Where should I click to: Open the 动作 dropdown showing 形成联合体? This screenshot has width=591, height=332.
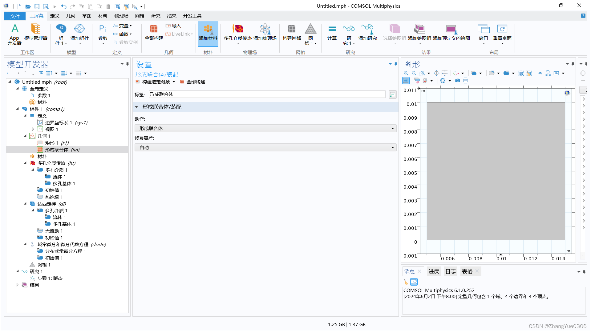(265, 128)
